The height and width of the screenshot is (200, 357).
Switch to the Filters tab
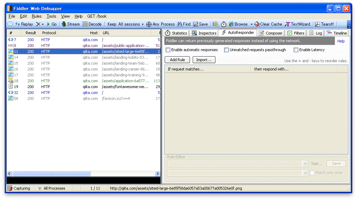pyautogui.click(x=296, y=33)
